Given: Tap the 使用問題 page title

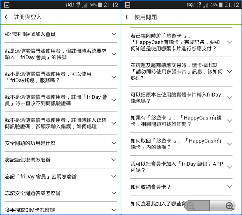Looking at the screenshot, I should point(146,17).
